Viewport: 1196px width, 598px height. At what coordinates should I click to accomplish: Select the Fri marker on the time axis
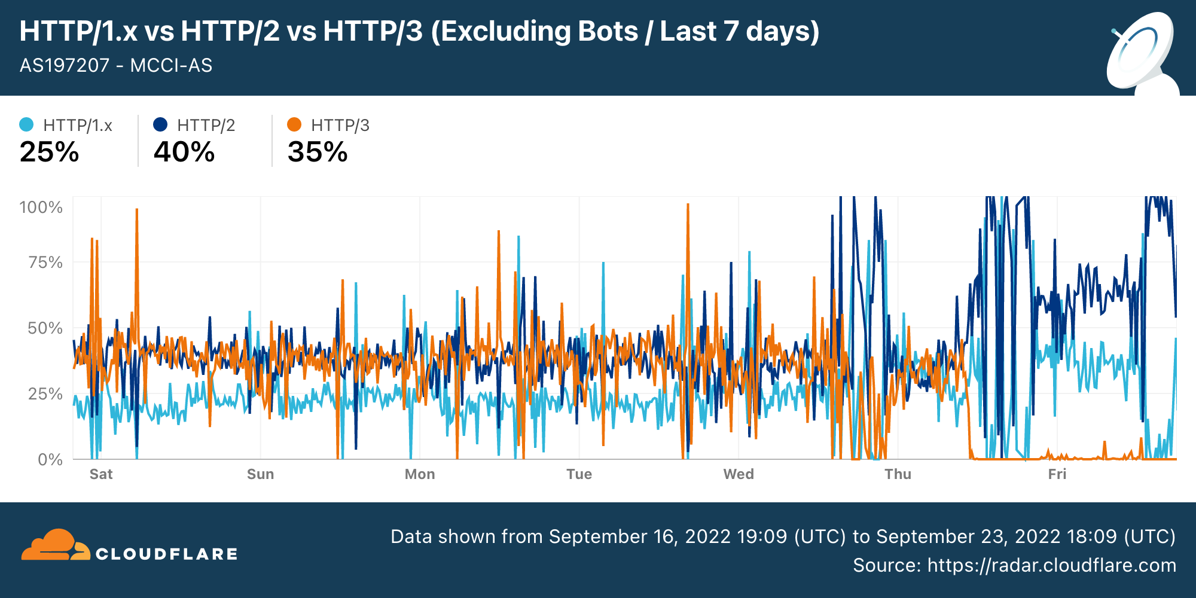click(x=1057, y=474)
